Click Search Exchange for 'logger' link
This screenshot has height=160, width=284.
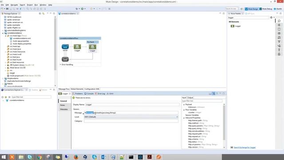[245, 148]
